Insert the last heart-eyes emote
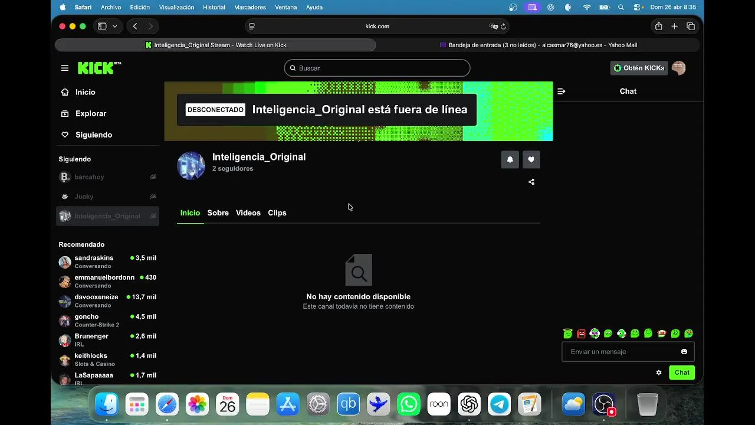The image size is (755, 425). [689, 334]
